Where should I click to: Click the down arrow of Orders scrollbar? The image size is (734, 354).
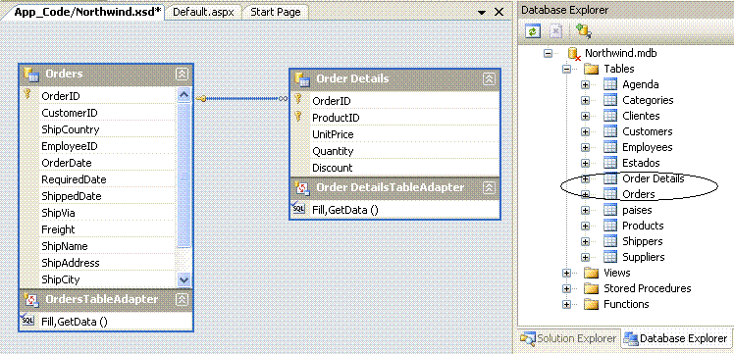183,280
